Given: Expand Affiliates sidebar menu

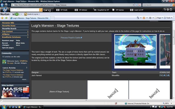Looking at the screenshot, I should pyautogui.click(x=15, y=34).
